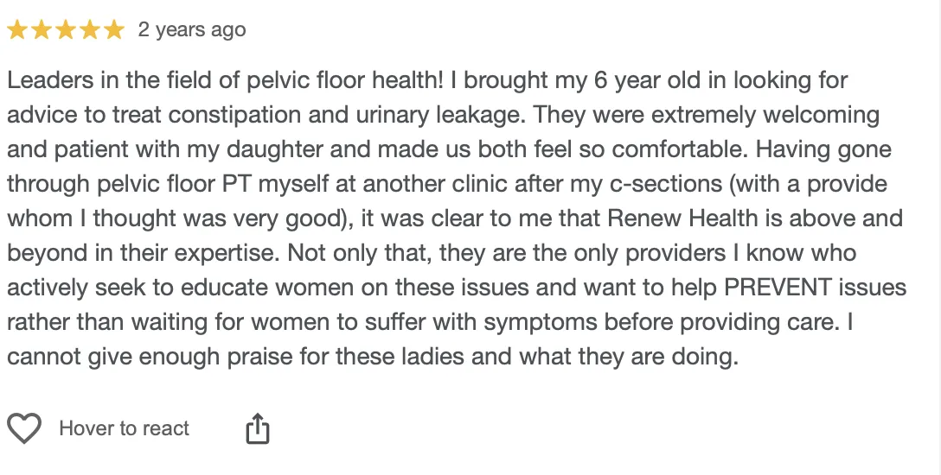Image resolution: width=941 pixels, height=475 pixels.
Task: Open the share icon below the review
Action: [x=258, y=428]
